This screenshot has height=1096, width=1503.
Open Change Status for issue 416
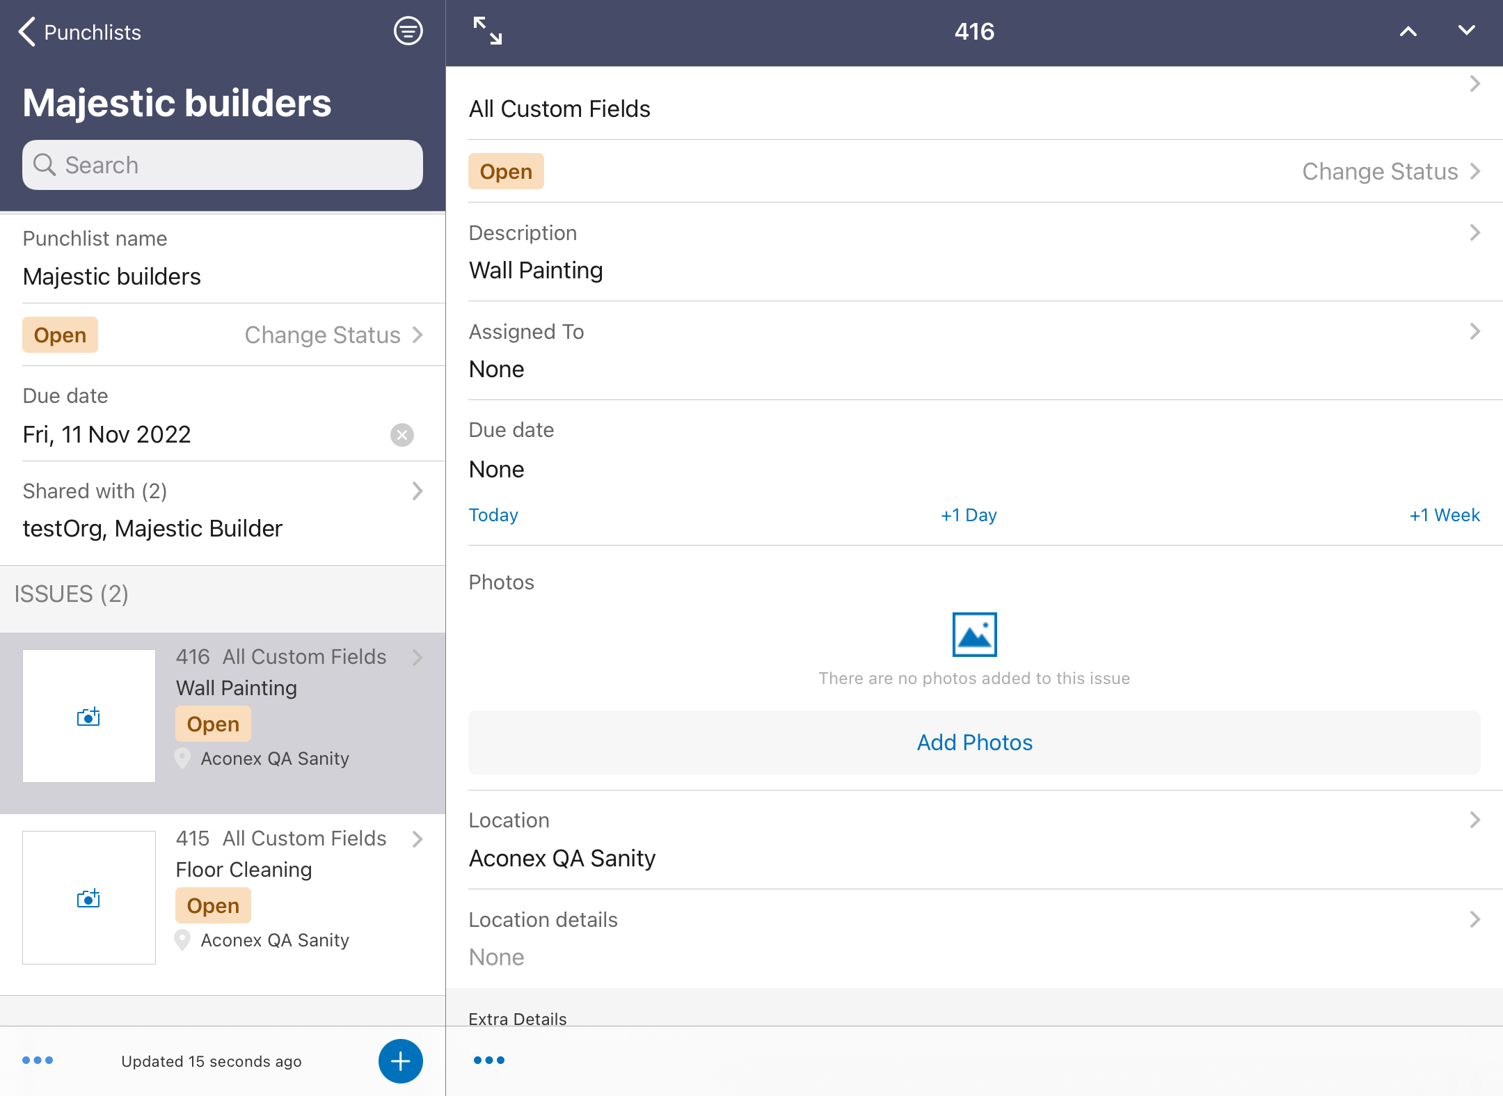coord(1391,171)
